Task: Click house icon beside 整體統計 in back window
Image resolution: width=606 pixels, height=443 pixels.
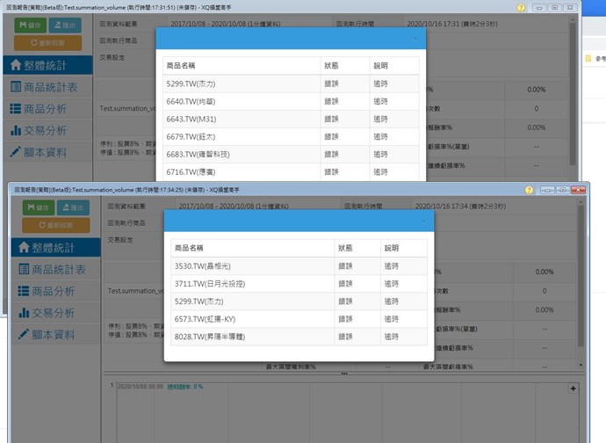Action: click(x=16, y=65)
